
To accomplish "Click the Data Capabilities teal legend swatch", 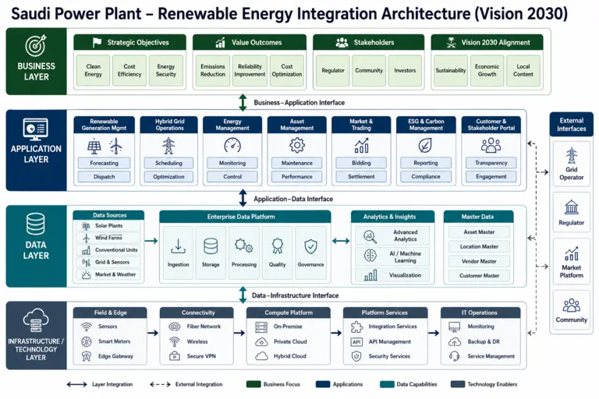I will [387, 384].
